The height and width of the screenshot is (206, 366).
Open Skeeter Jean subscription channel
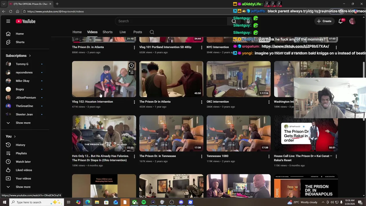24,114
